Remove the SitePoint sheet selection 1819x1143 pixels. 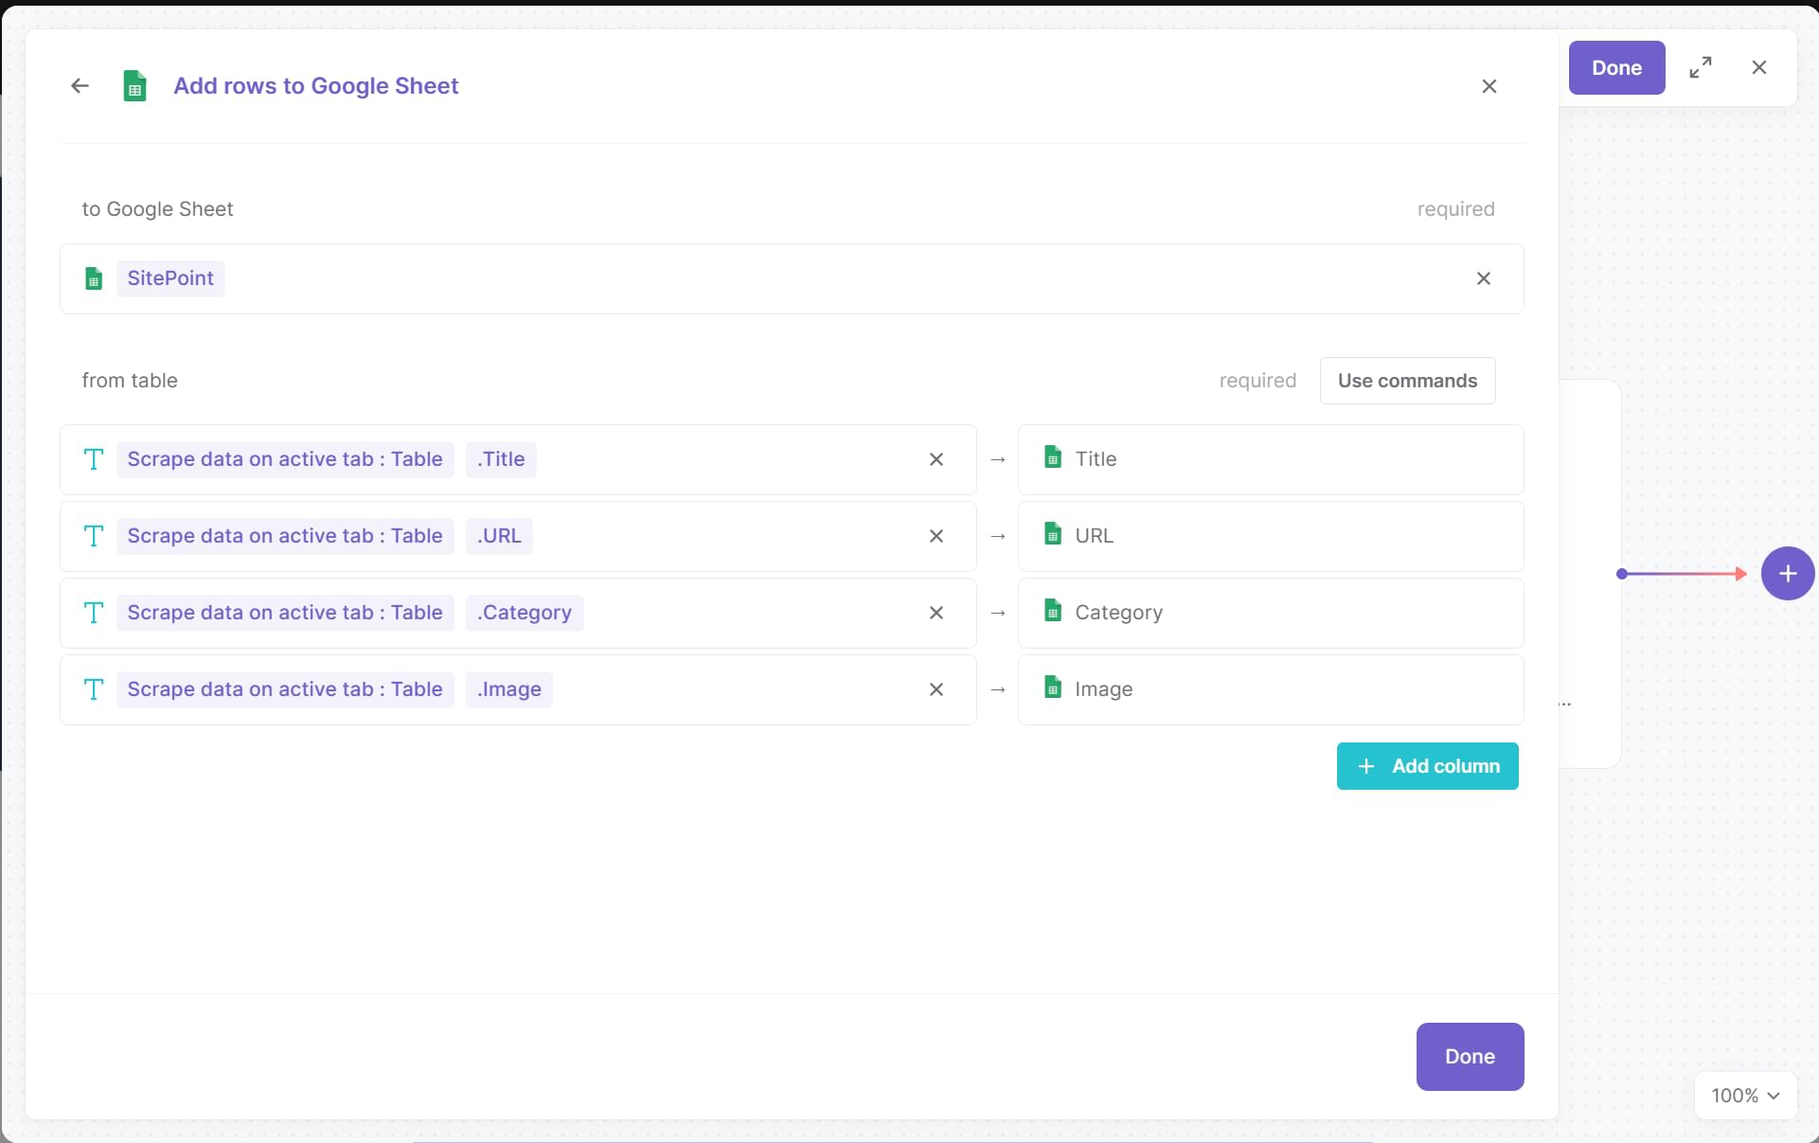click(1483, 278)
